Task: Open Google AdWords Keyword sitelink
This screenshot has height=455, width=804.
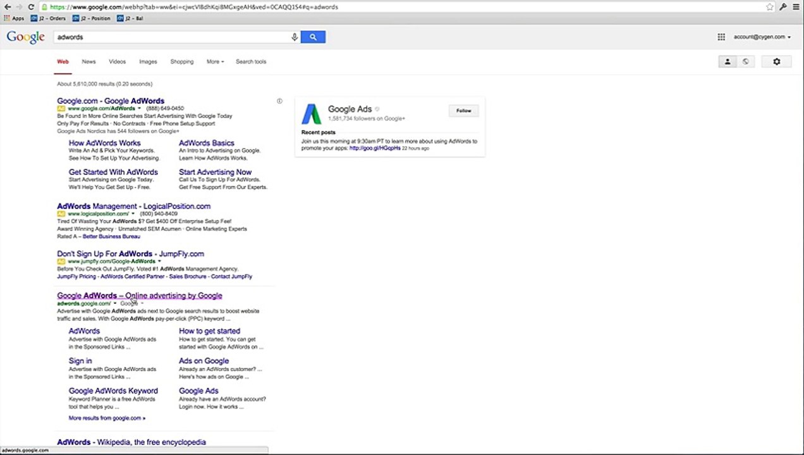Action: coord(113,391)
